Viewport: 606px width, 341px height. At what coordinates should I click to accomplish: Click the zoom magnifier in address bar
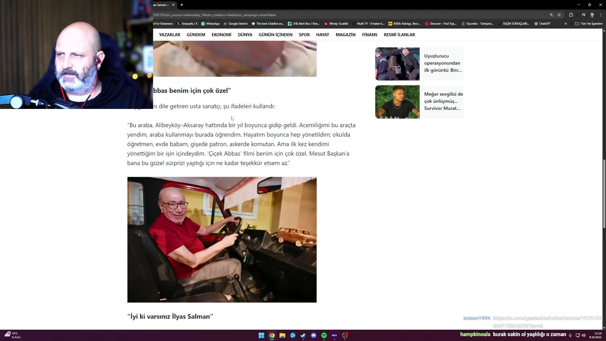pos(551,15)
